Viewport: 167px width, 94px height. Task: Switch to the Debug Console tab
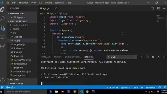pyautogui.click(x=73, y=57)
